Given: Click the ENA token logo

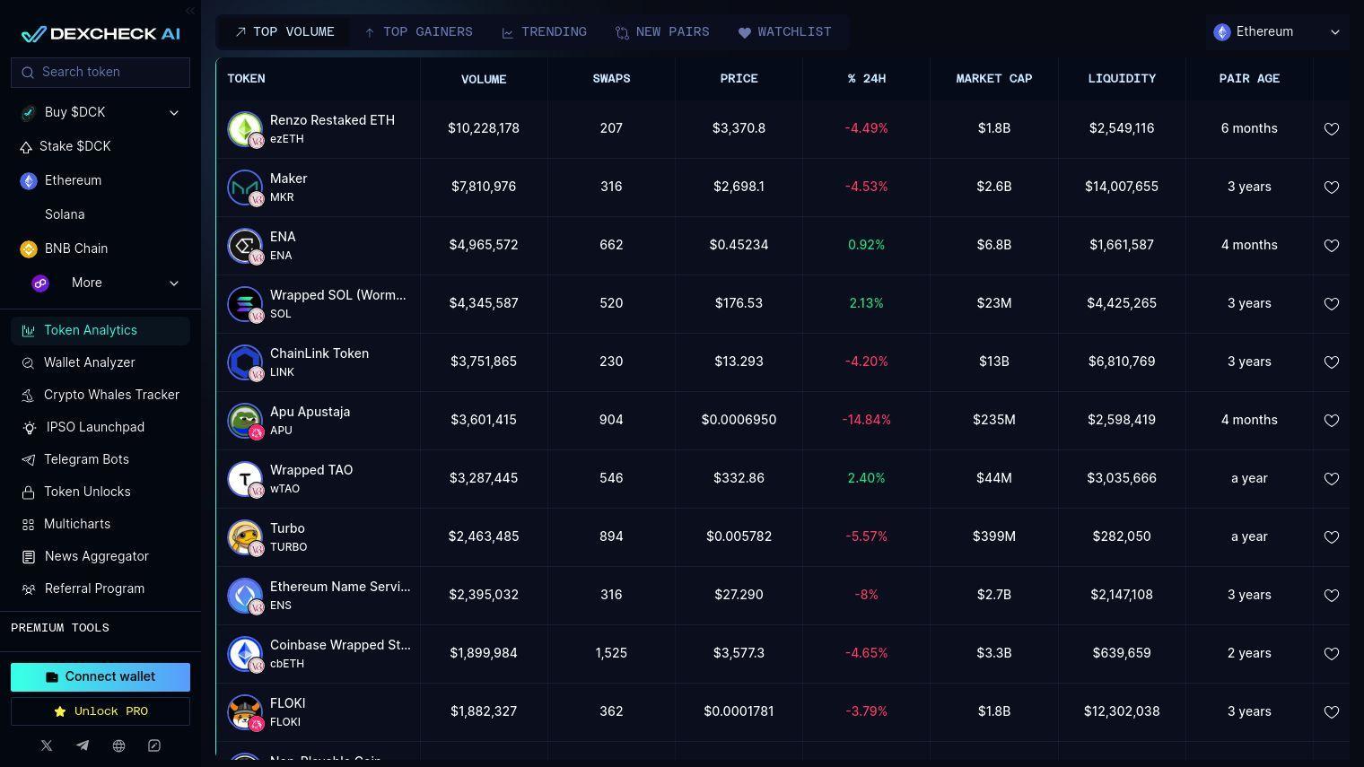Looking at the screenshot, I should 244,246.
